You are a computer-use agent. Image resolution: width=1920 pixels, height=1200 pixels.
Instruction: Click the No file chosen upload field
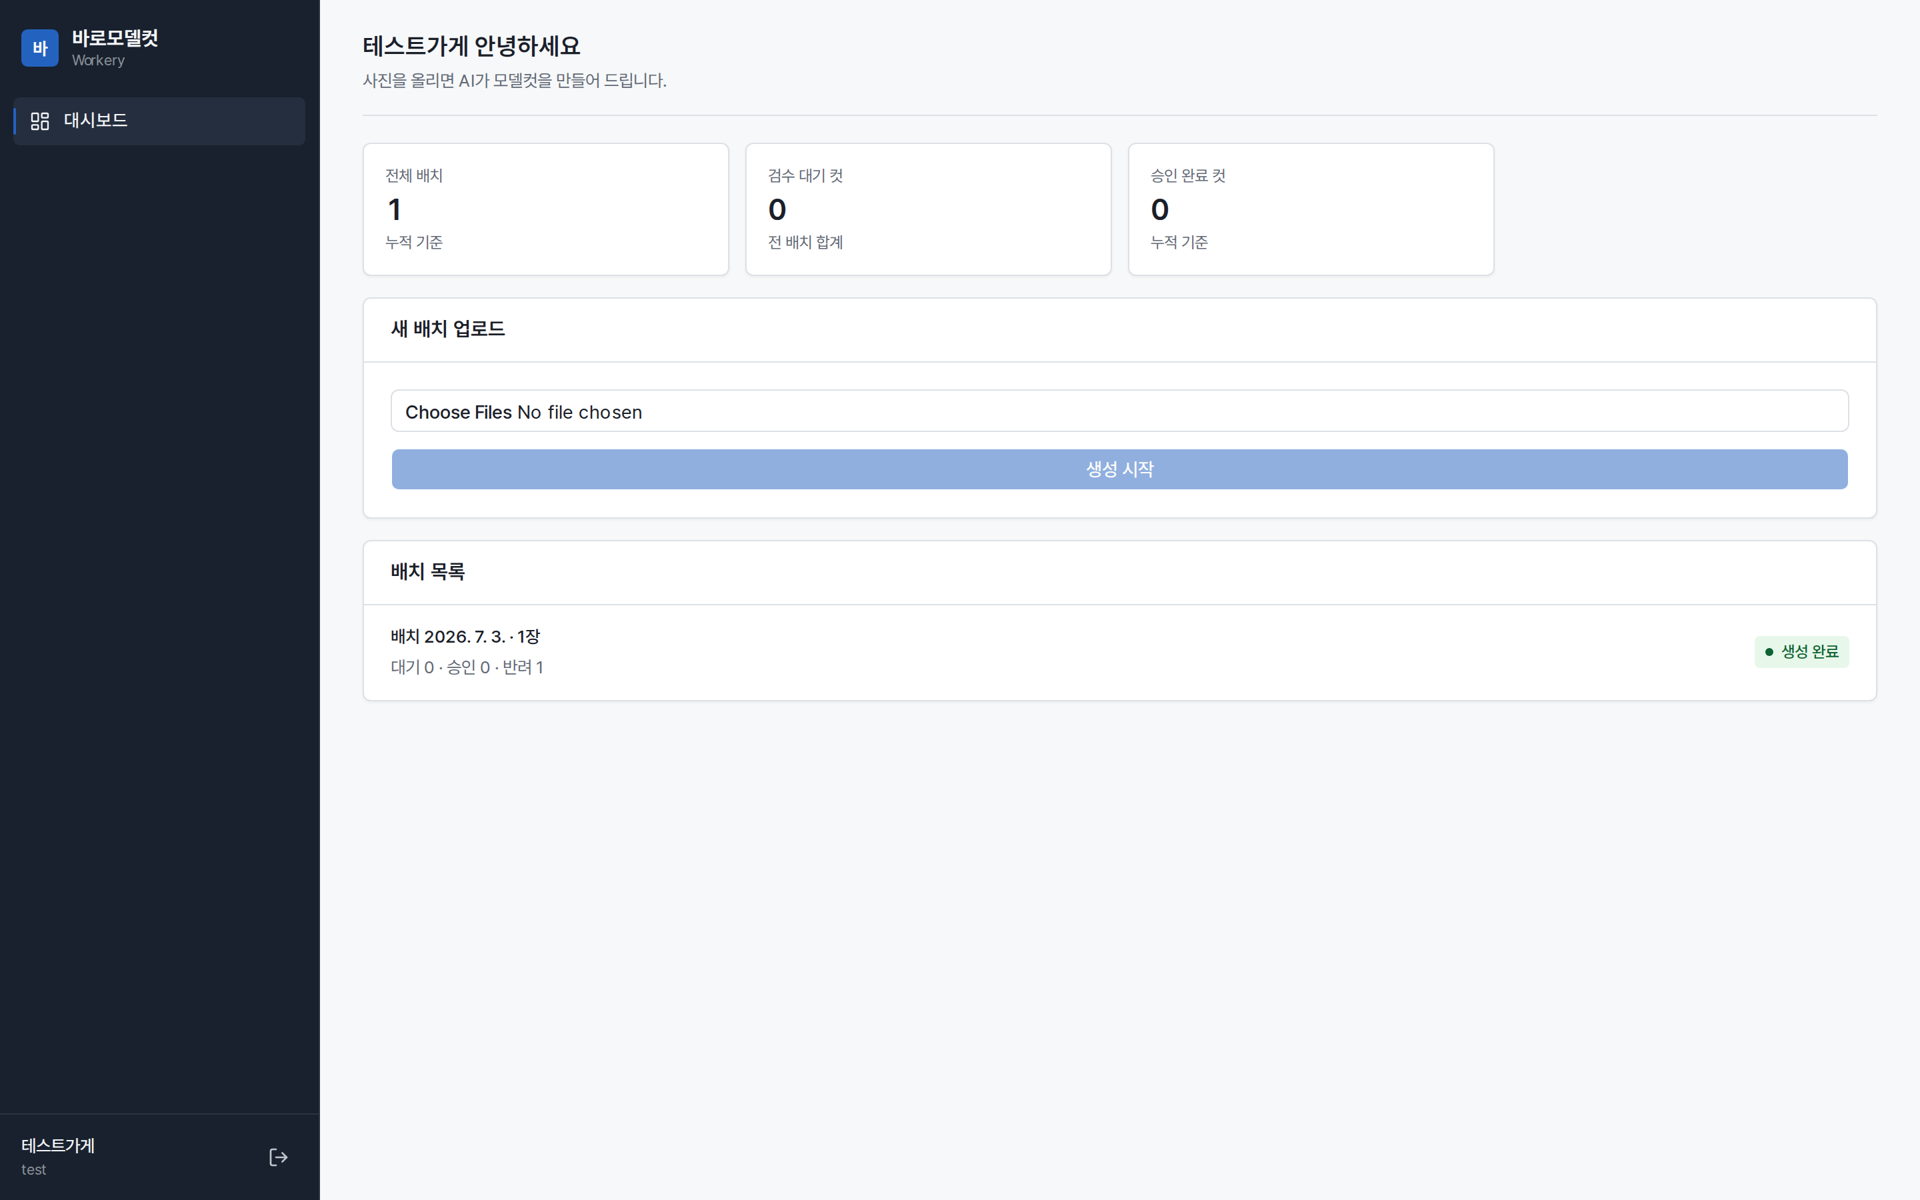(1119, 411)
